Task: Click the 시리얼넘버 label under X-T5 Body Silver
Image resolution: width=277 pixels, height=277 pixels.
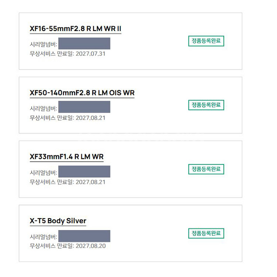Action: point(43,237)
